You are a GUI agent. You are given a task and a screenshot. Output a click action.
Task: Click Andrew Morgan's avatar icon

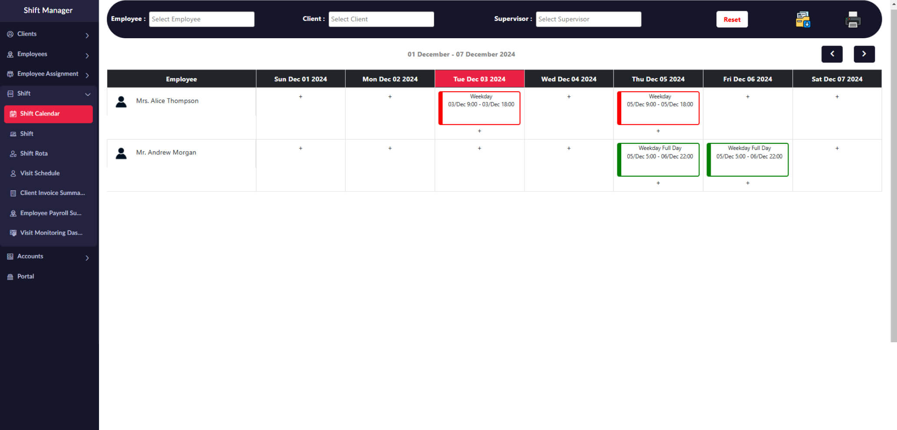[121, 153]
